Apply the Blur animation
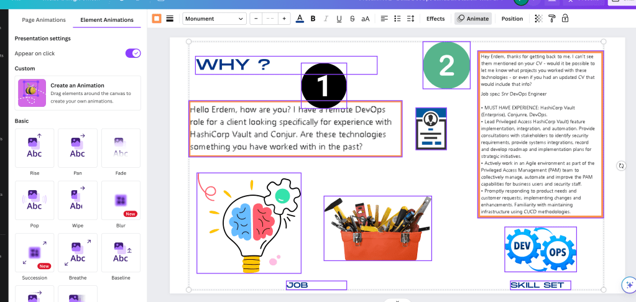This screenshot has width=636, height=302. (121, 200)
